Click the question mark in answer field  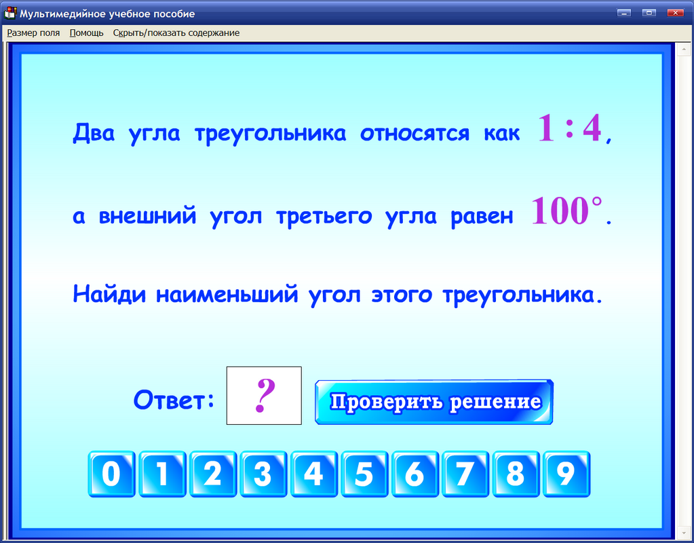click(265, 395)
